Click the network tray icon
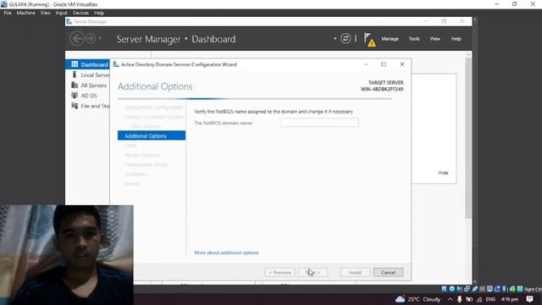Image resolution: width=542 pixels, height=305 pixels. click(479, 299)
